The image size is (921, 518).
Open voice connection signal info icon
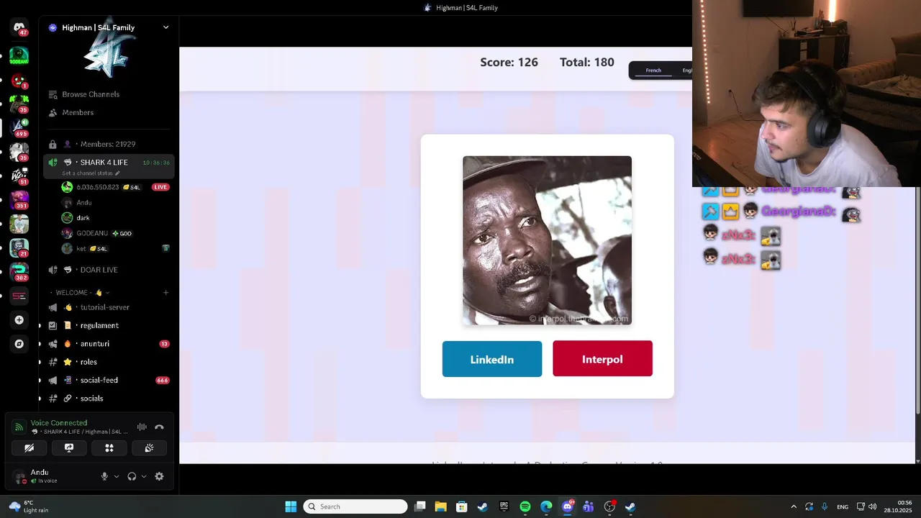(x=19, y=427)
